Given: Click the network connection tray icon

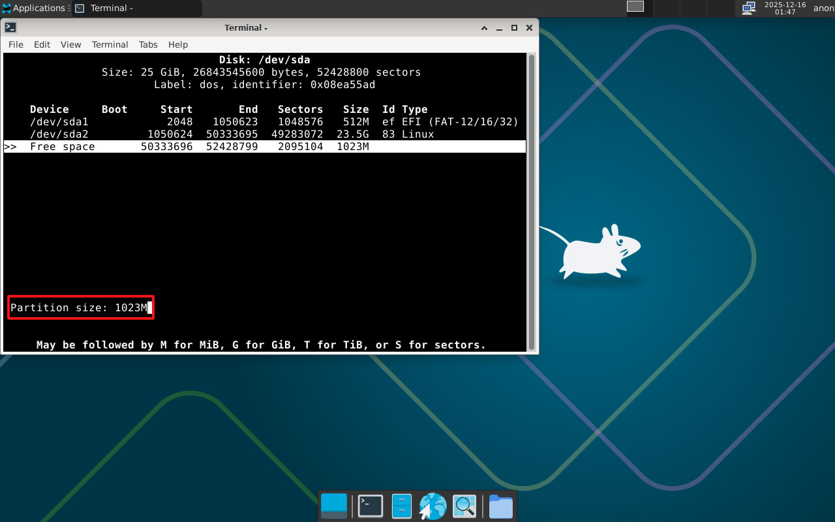Looking at the screenshot, I should click(x=748, y=8).
